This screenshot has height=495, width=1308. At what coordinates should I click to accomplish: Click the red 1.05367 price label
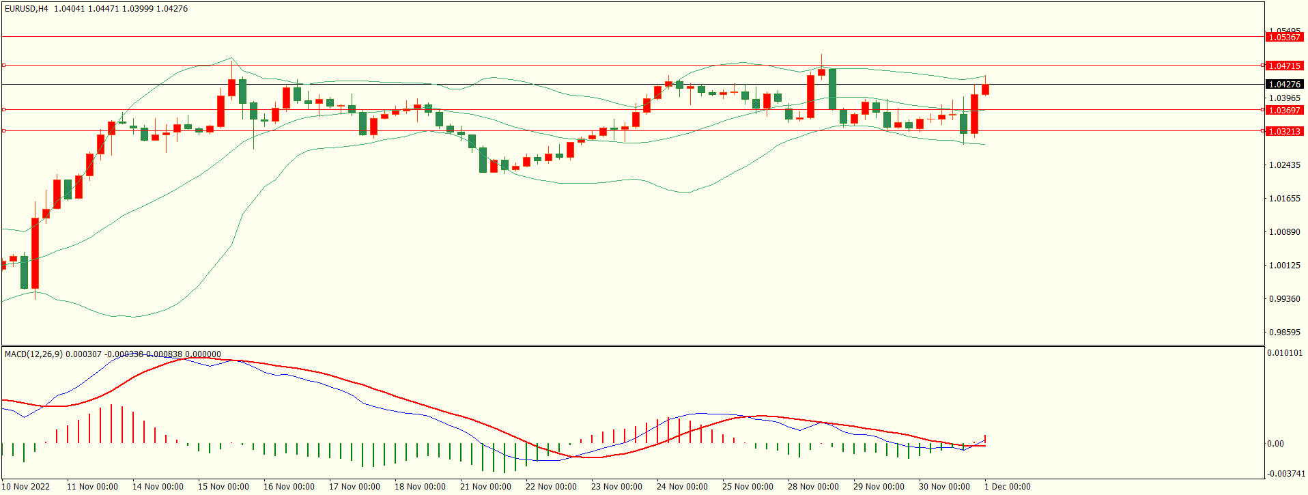(x=1284, y=38)
